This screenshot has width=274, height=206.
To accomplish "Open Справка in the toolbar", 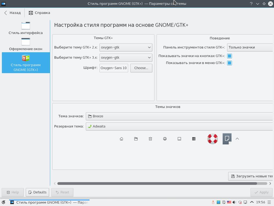I will 39,13.
